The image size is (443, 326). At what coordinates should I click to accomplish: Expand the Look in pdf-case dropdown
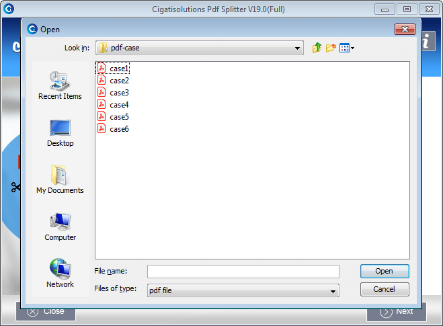coord(297,48)
